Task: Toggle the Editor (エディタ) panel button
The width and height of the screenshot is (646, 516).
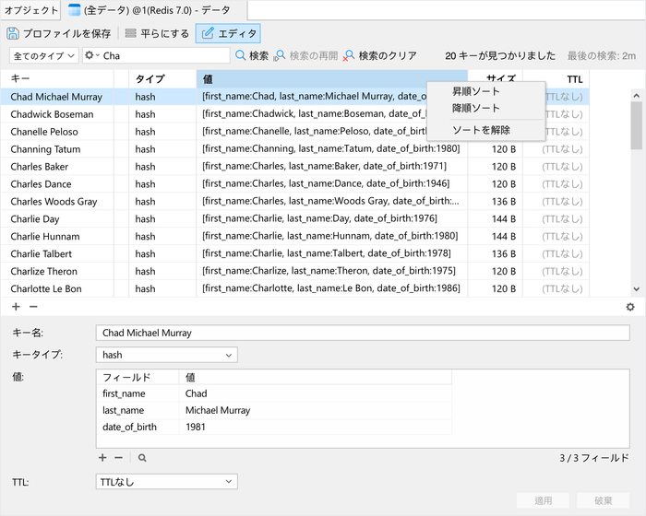Action: pos(228,33)
